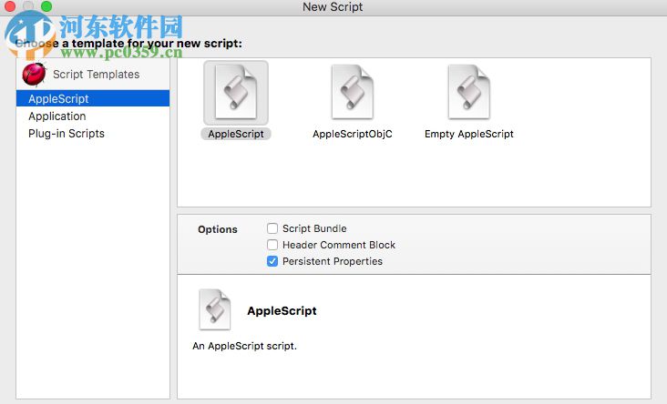667x404 pixels.
Task: Select Plug-in Scripts category in sidebar
Action: coord(93,134)
